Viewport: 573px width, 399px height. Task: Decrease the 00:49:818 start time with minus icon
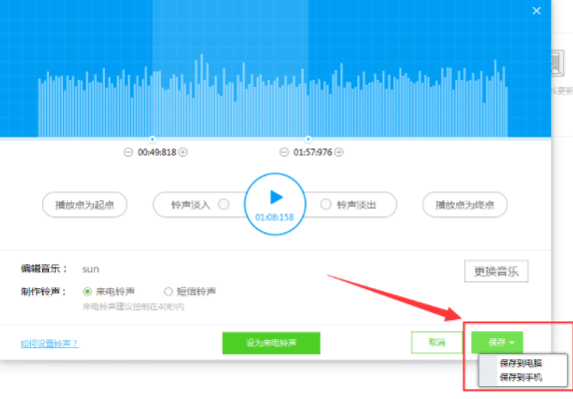(128, 152)
